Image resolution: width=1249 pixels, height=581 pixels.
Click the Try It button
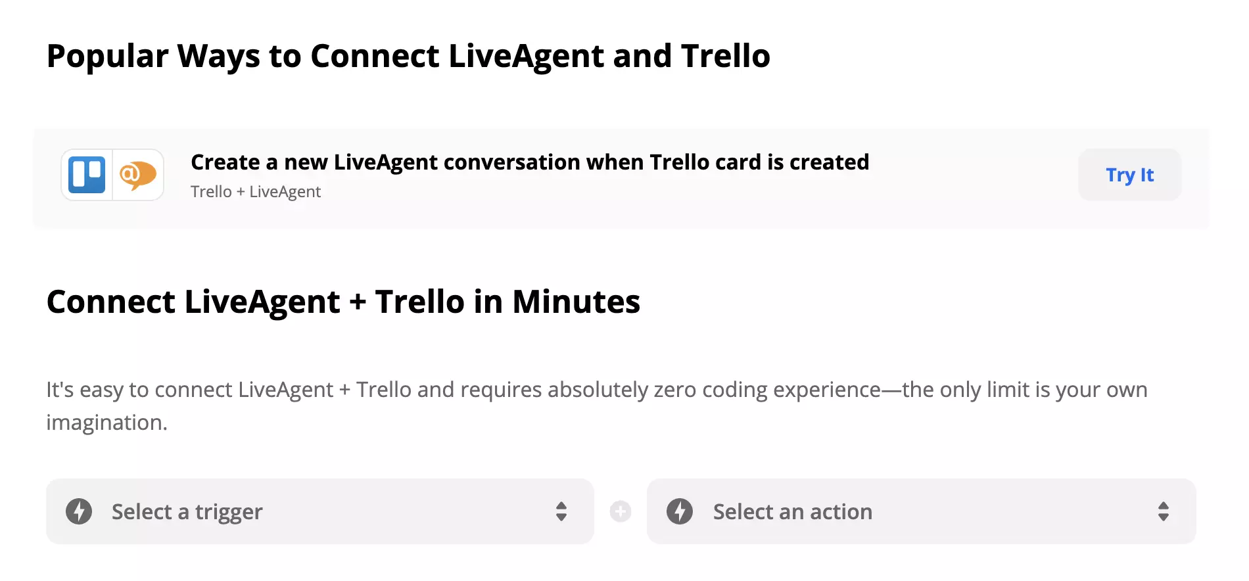(1129, 175)
